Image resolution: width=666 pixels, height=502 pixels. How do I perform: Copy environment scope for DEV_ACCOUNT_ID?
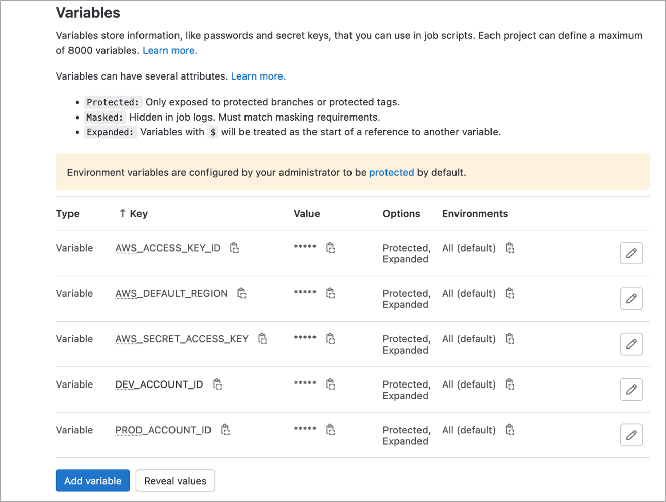tap(510, 384)
